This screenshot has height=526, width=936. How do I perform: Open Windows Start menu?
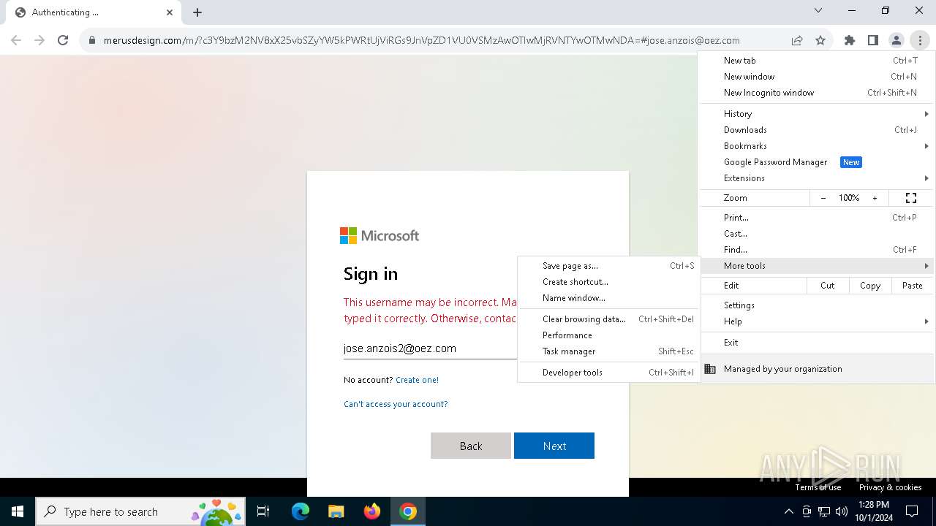click(x=18, y=511)
